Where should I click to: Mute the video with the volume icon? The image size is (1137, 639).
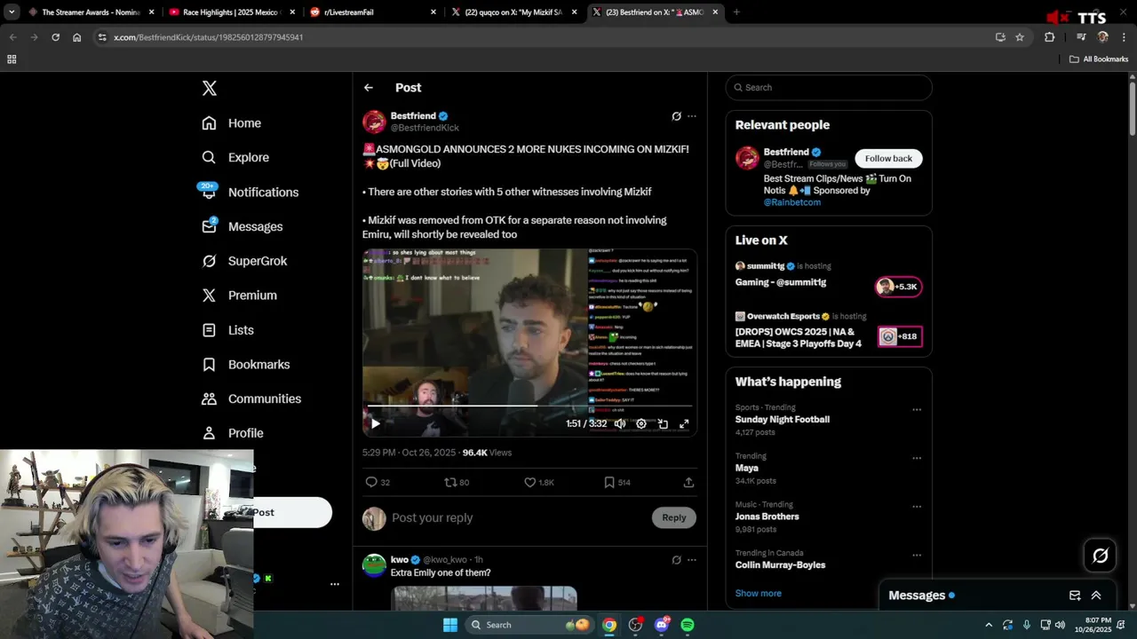tap(620, 424)
